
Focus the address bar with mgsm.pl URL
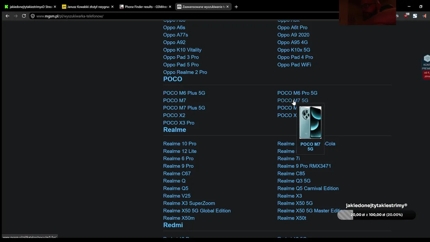185,16
